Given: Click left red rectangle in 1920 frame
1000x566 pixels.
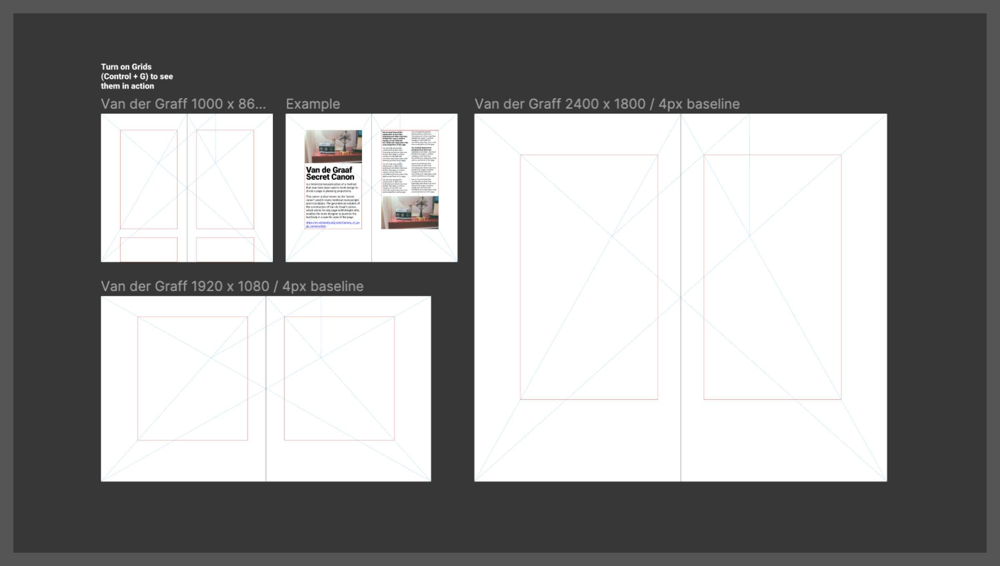Looking at the screenshot, I should coord(192,378).
